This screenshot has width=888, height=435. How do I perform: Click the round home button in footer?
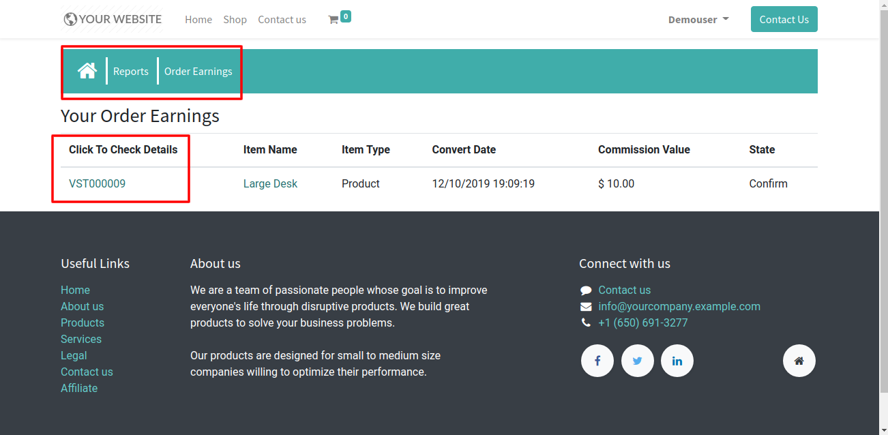[x=799, y=361]
